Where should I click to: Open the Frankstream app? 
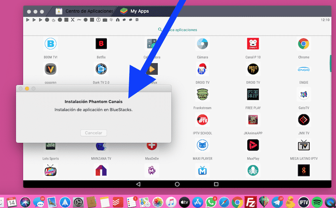(202, 94)
